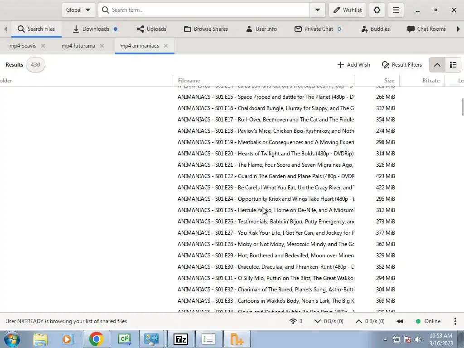Select the S01 E17 Roll-Over, Beethoven result
464x348 pixels.
(x=266, y=120)
